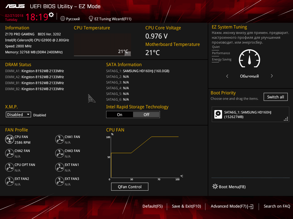Select the Performance tuning profile

[x=221, y=53]
